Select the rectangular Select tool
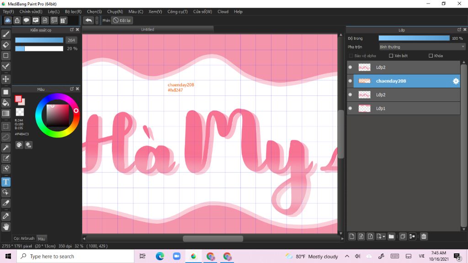 point(5,126)
